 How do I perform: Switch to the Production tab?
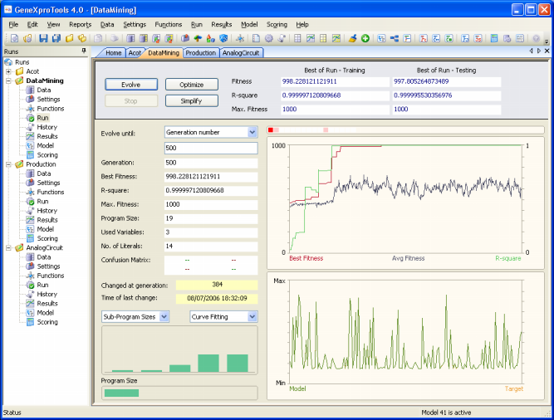tap(201, 53)
